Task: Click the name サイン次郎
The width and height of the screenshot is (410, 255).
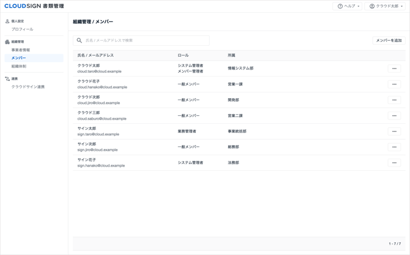Action: 86,144
